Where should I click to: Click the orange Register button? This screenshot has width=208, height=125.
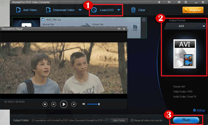(193, 10)
